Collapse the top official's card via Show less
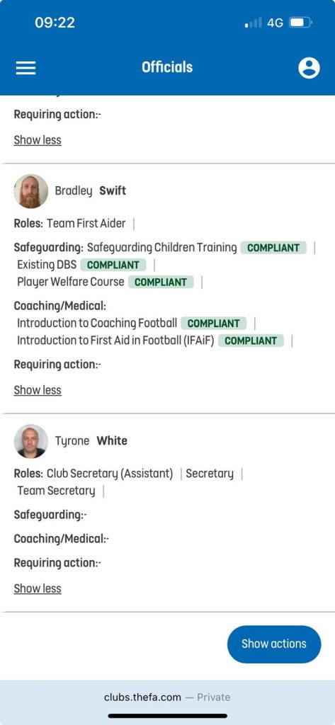Image resolution: width=335 pixels, height=725 pixels. tap(38, 140)
